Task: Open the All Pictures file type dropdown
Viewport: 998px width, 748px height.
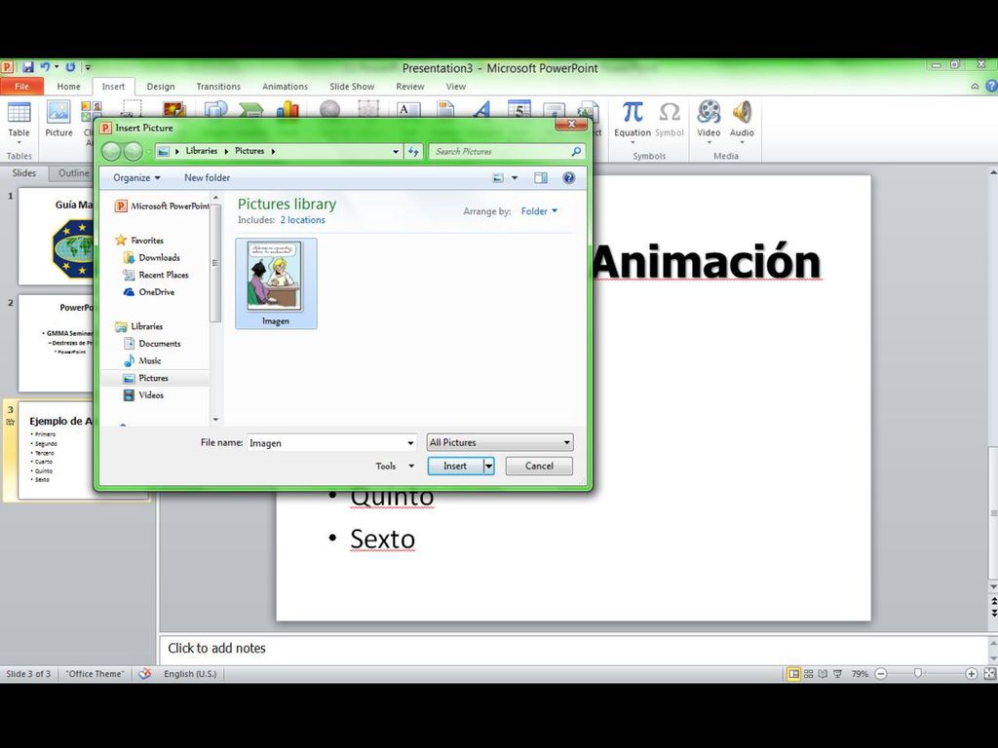Action: pyautogui.click(x=500, y=443)
